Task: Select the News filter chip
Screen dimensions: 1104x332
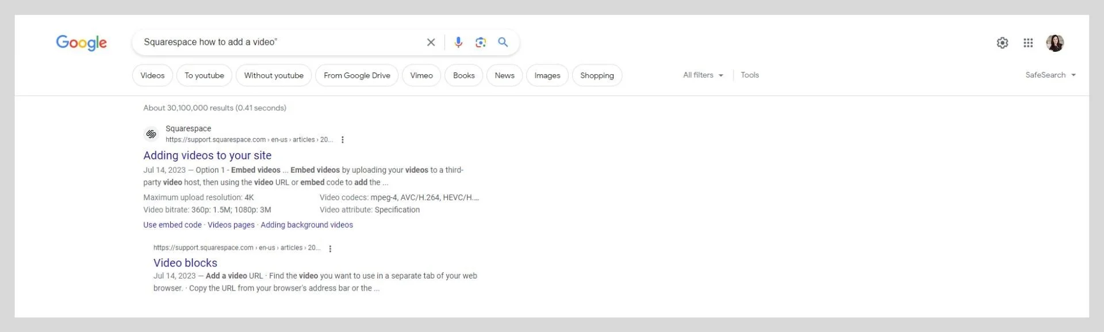Action: click(504, 75)
